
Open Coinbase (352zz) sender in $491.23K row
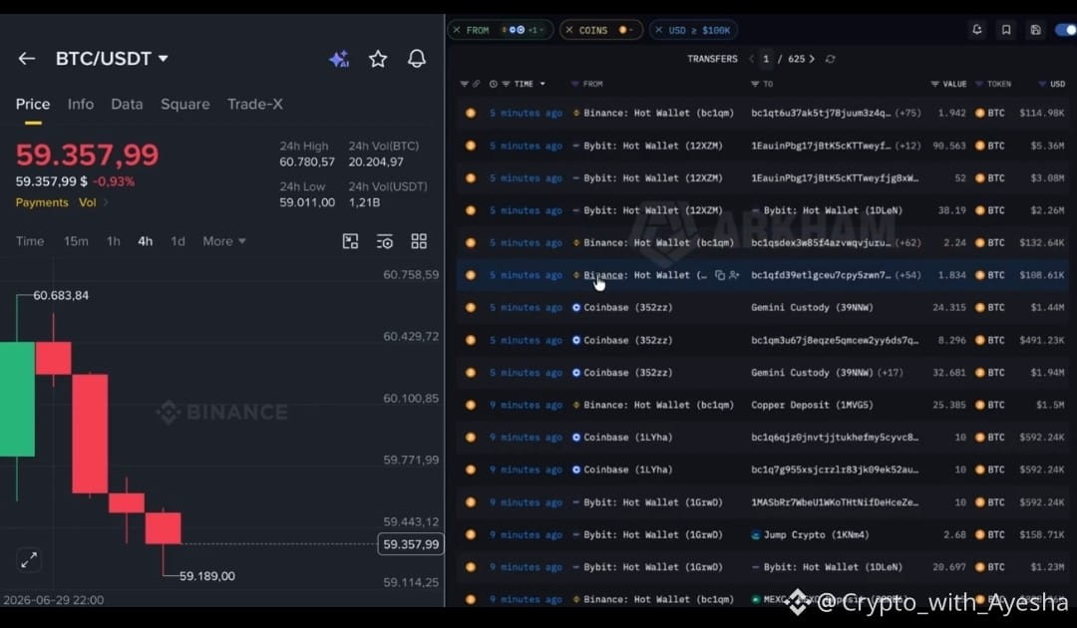pos(627,341)
